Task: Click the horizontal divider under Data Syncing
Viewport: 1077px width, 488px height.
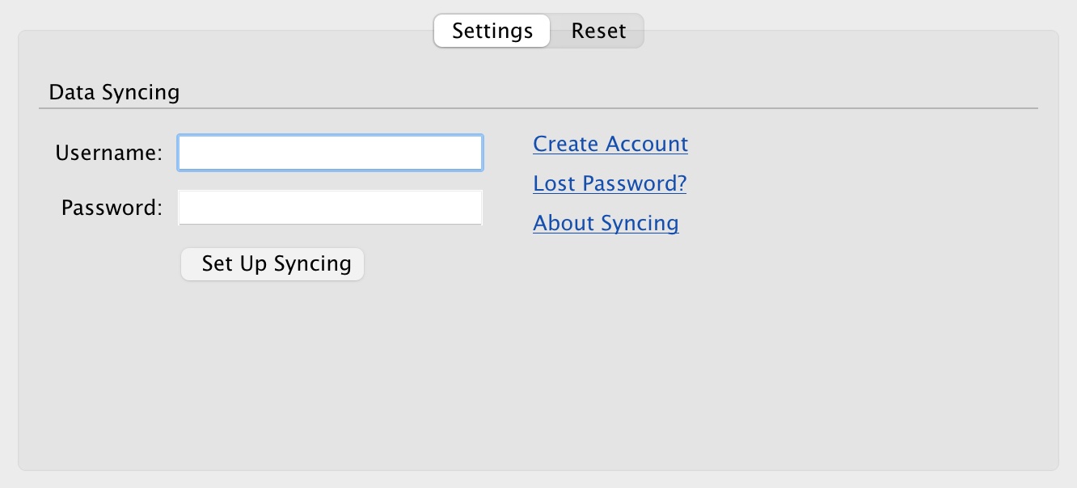Action: pyautogui.click(x=538, y=107)
